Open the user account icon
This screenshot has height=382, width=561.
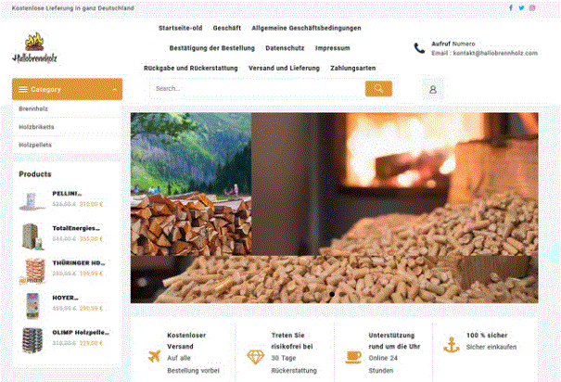(433, 89)
